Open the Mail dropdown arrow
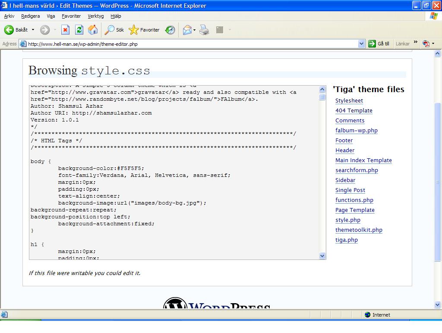Image resolution: width=442 pixels, height=333 pixels. pos(195,30)
